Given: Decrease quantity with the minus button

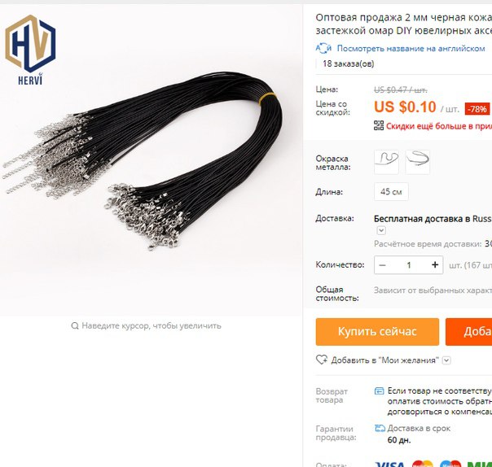Looking at the screenshot, I should (x=382, y=265).
